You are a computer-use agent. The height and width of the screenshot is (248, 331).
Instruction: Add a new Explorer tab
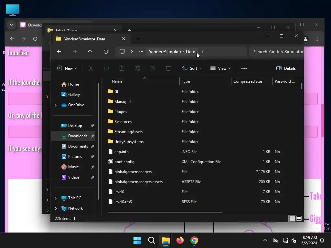click(x=138, y=39)
